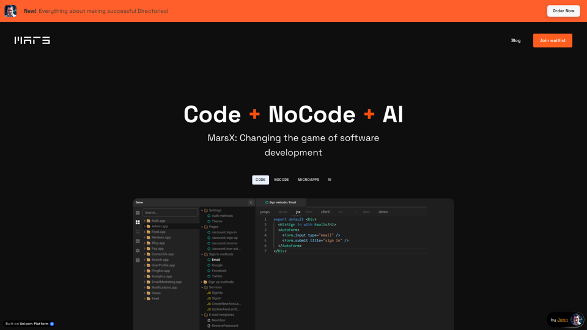Click the Order Now button

[x=563, y=11]
